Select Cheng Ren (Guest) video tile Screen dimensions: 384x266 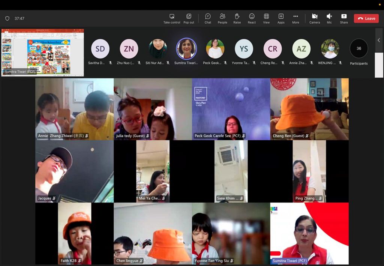click(x=309, y=109)
